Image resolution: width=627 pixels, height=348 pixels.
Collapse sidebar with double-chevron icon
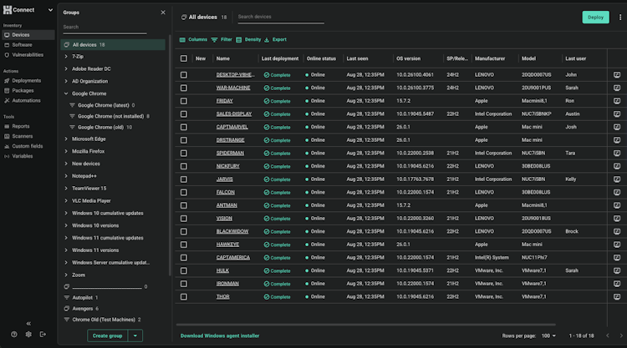(x=28, y=323)
